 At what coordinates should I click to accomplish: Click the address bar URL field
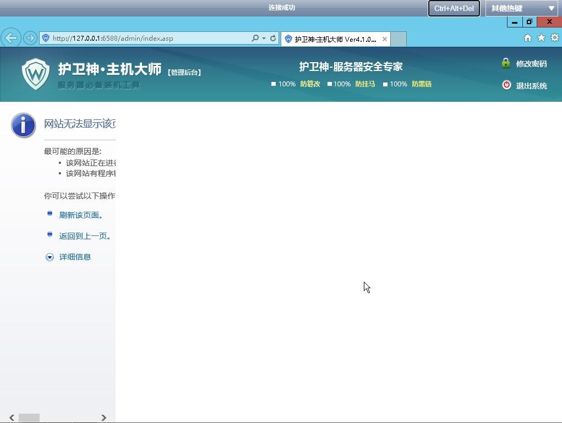click(149, 38)
